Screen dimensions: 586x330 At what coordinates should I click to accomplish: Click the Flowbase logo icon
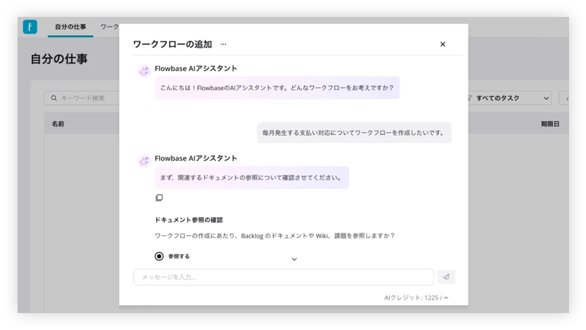click(x=30, y=27)
